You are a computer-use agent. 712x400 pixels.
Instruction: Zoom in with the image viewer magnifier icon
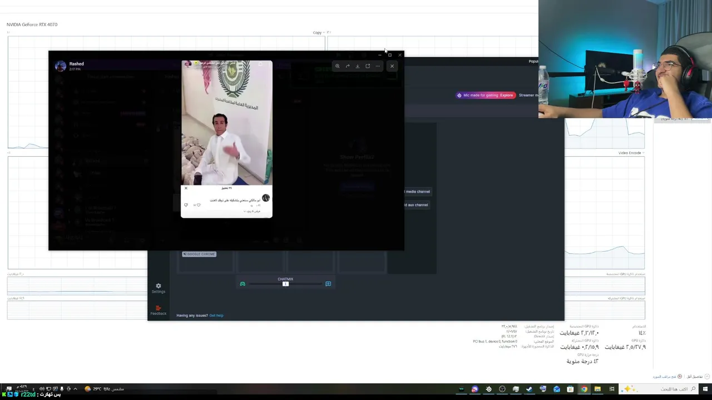point(337,66)
